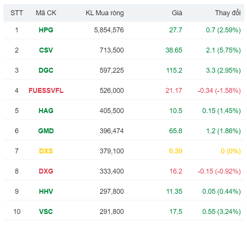This screenshot has height=225, width=247.
Task: Click the price 115.2 cell
Action: [174, 70]
